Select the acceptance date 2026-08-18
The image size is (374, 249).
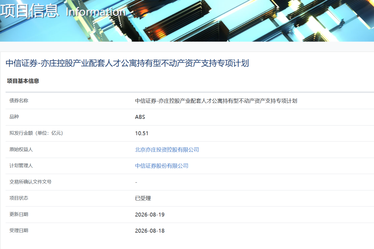[150, 231]
